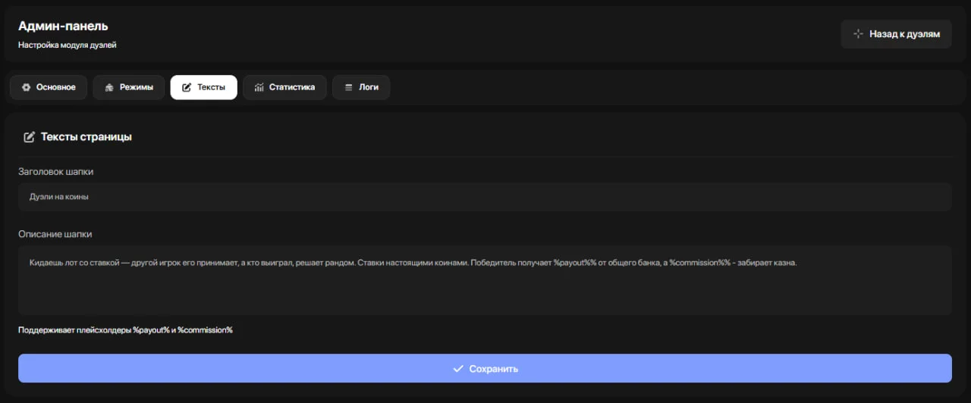This screenshot has width=971, height=403.
Task: Switch to the Логи tab
Action: 361,87
